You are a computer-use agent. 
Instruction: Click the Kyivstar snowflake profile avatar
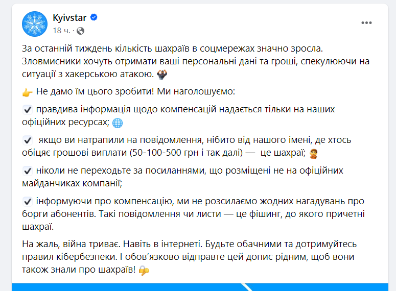[35, 22]
